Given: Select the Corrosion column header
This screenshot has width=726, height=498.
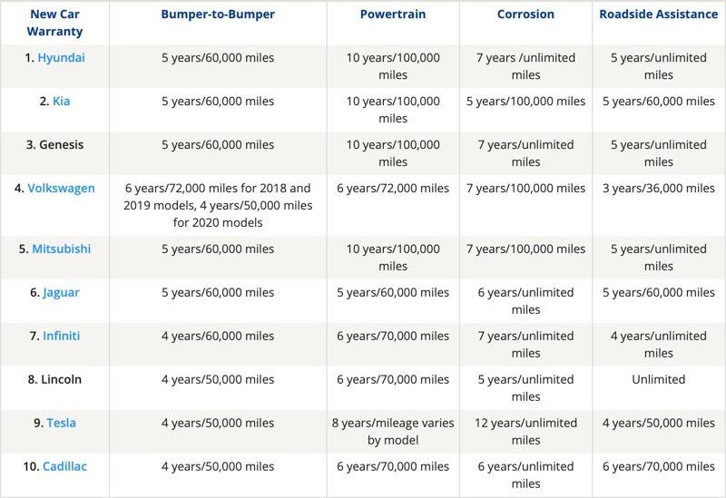Looking at the screenshot, I should [525, 15].
